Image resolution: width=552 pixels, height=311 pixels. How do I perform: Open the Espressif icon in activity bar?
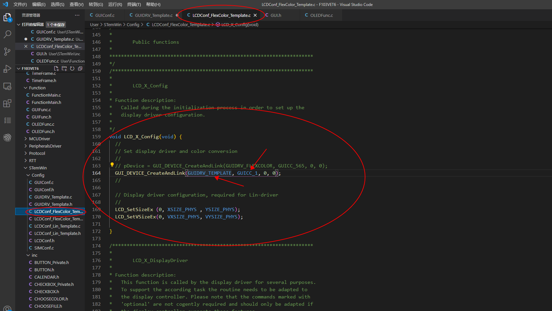pos(7,138)
